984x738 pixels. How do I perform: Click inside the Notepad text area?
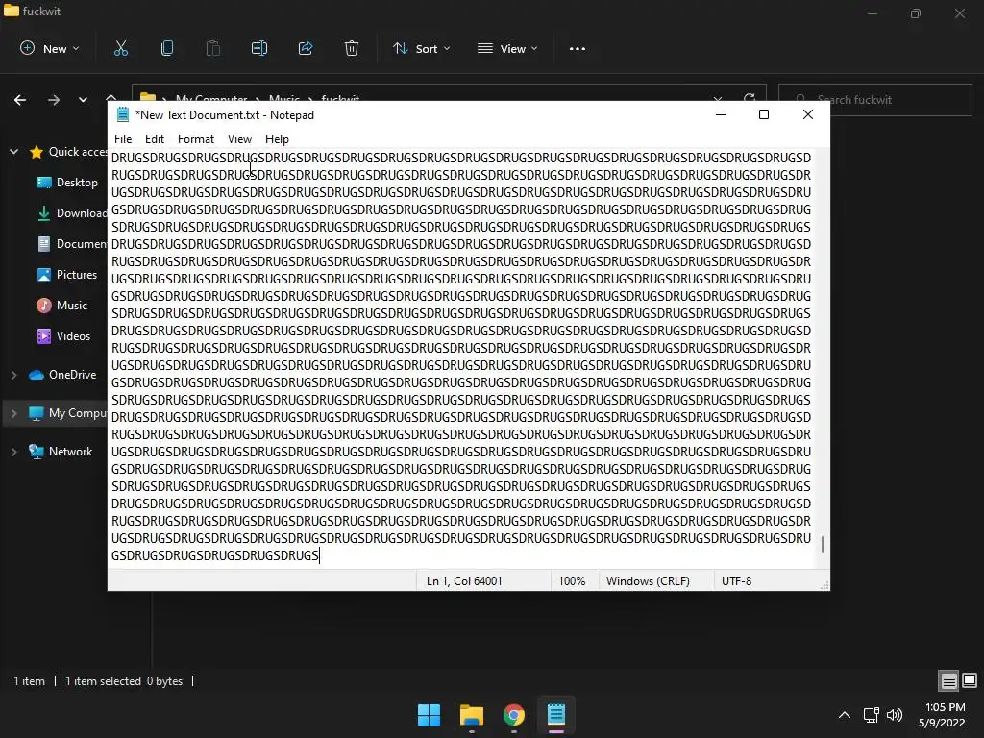461,357
